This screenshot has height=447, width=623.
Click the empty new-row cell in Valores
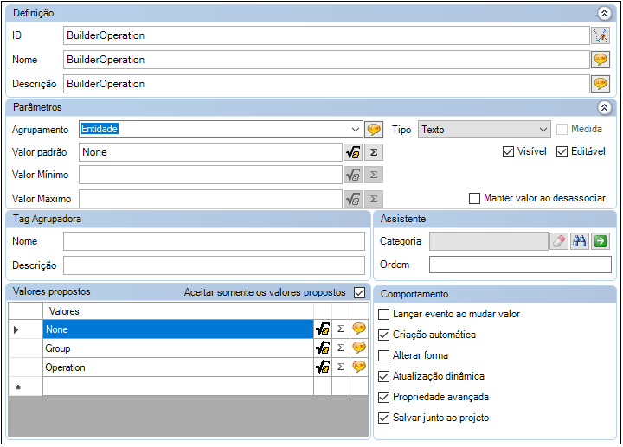(178, 386)
